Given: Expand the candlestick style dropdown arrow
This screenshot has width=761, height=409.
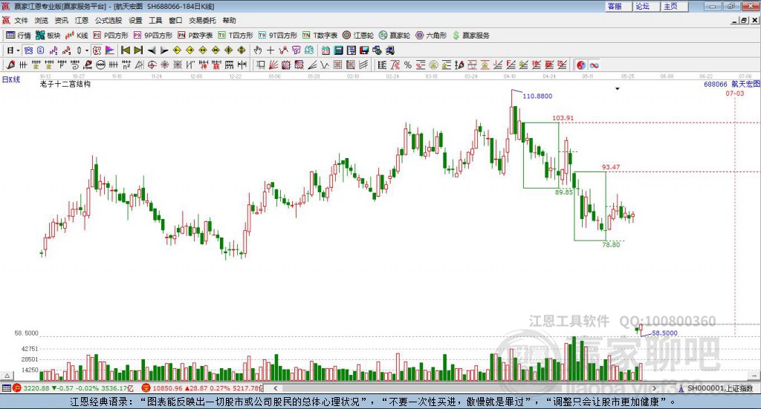Looking at the screenshot, I should [87, 50].
